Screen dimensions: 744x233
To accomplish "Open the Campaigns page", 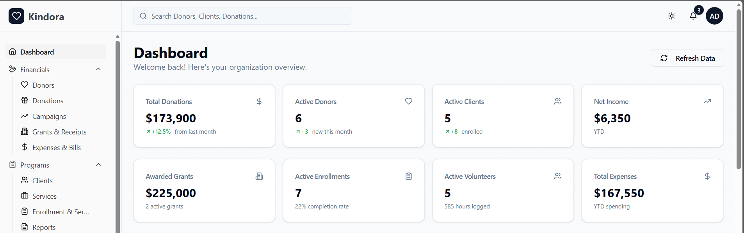I will coord(49,116).
